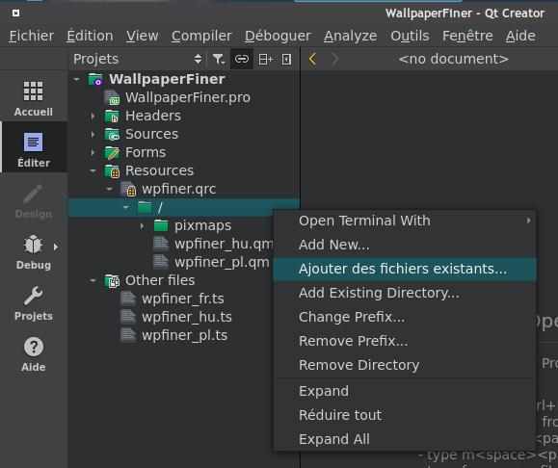The image size is (558, 468).
Task: Expand the Sources node
Action: pos(93,135)
